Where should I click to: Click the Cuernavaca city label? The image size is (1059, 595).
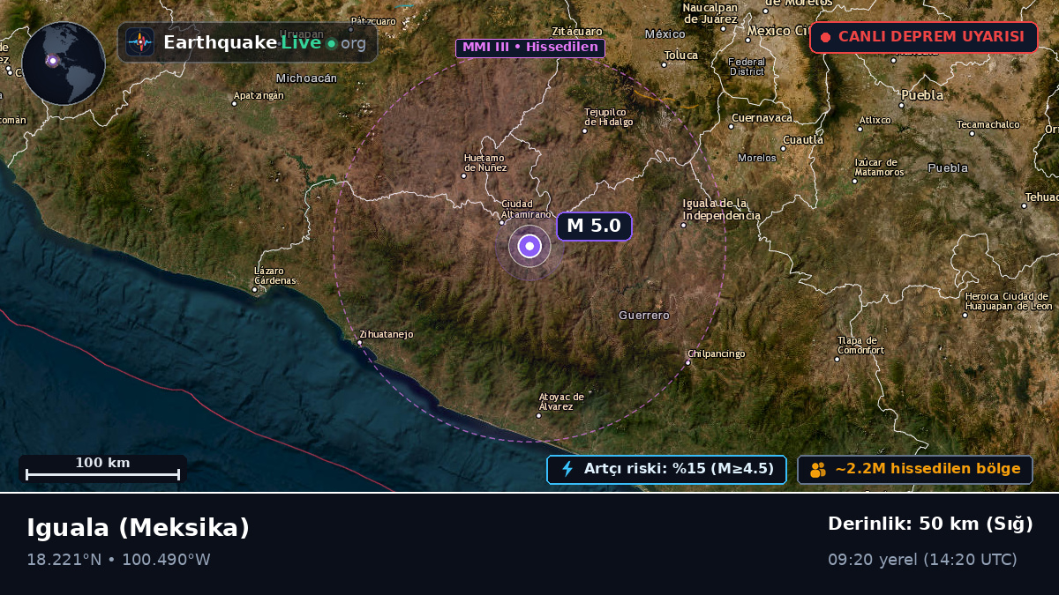tap(762, 117)
